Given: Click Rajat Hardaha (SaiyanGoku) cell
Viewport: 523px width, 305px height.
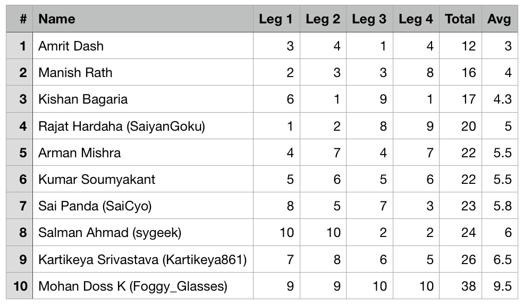Looking at the screenshot, I should coord(122,126).
